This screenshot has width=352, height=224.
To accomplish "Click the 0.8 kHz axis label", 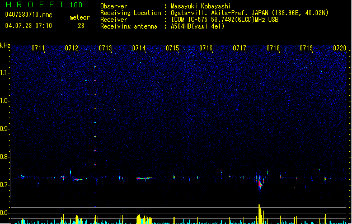I will [4, 157].
